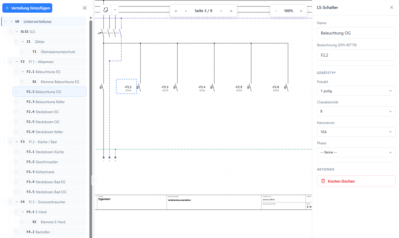This screenshot has width=399, height=238.
Task: Close the LS-Schalter properties panel
Action: [x=392, y=7]
